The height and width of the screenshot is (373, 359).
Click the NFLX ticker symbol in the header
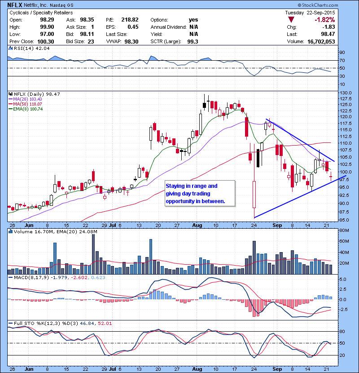(15, 5)
